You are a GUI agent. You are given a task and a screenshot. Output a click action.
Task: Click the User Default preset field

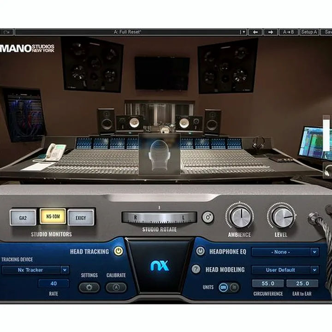281,270
